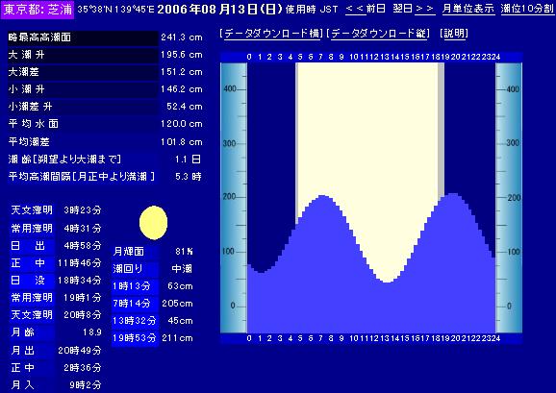Viewport: 556px width, 393px height.
Task: Select 潮齢[朔望より大潮まで] label
Action: (64, 160)
